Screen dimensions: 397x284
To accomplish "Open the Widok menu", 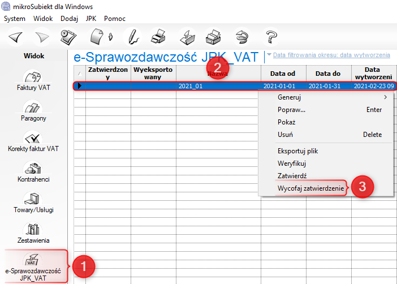I will click(43, 19).
